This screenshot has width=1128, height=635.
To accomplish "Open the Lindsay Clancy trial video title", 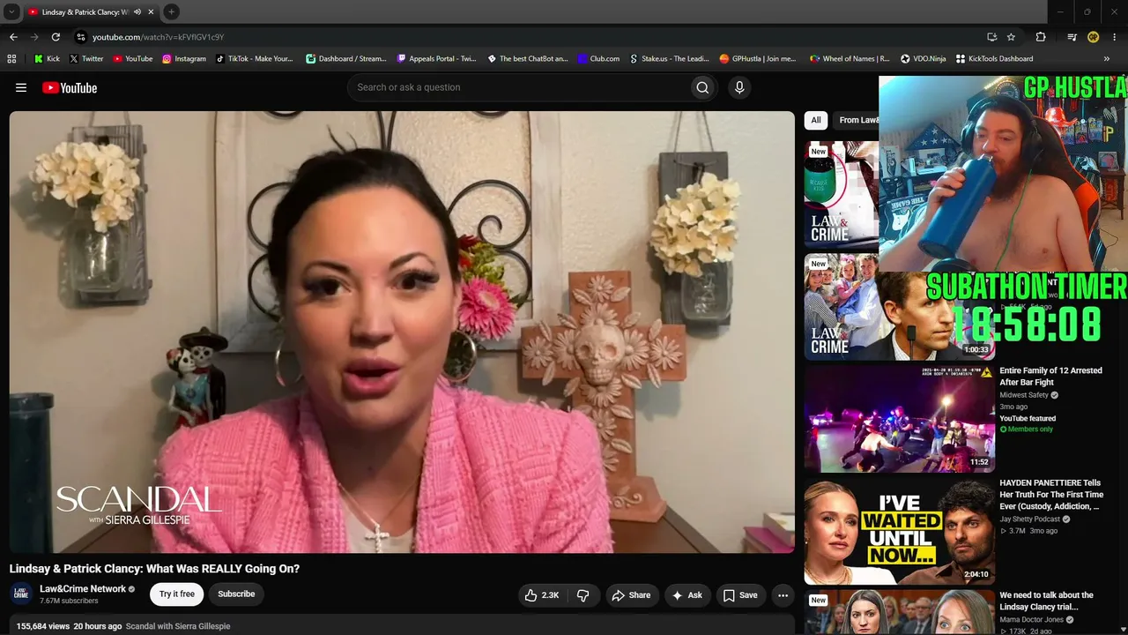I will (1047, 601).
